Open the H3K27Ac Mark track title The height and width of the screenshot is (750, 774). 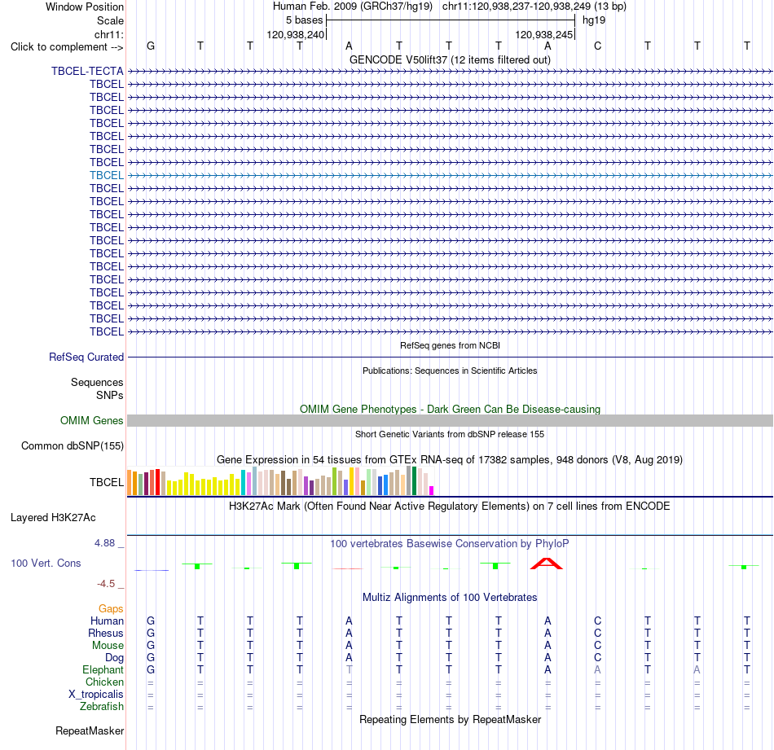(450, 507)
